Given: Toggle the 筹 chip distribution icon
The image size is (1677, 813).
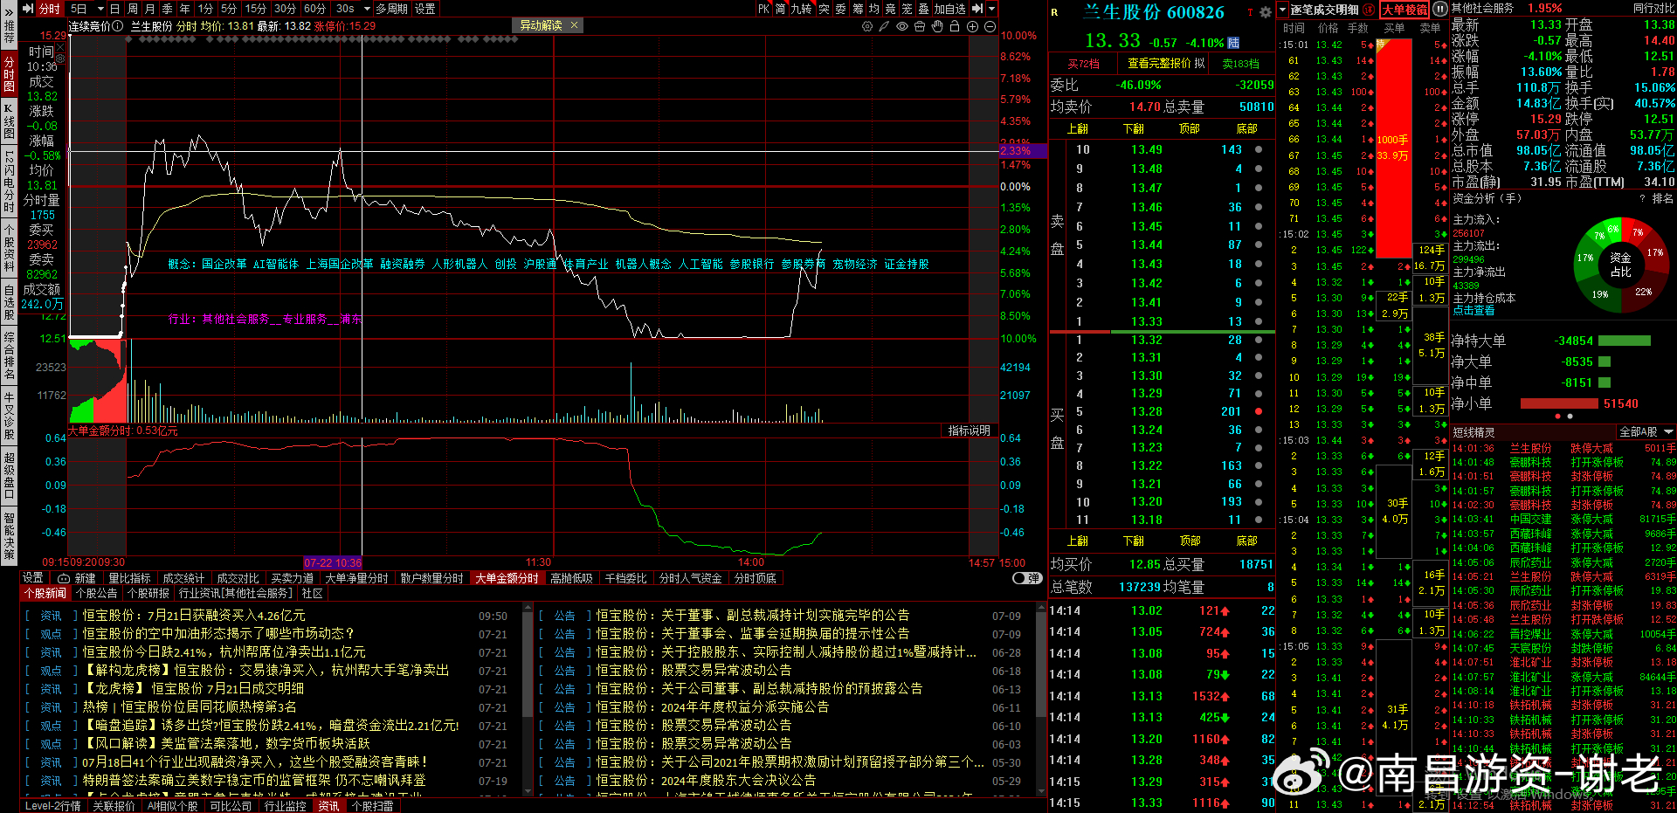Looking at the screenshot, I should tap(858, 9).
